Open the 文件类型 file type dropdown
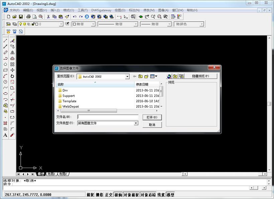 pyautogui.click(x=136, y=123)
